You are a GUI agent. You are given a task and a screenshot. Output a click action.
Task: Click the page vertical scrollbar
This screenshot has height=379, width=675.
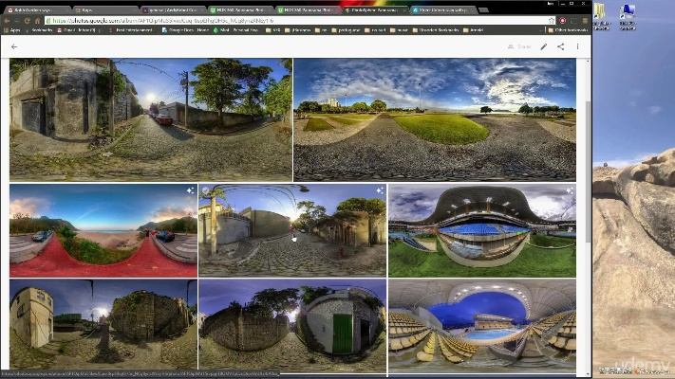coord(587,142)
